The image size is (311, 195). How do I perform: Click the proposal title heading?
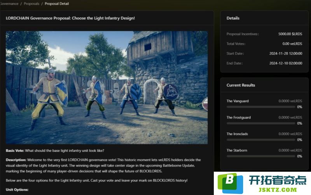point(70,18)
